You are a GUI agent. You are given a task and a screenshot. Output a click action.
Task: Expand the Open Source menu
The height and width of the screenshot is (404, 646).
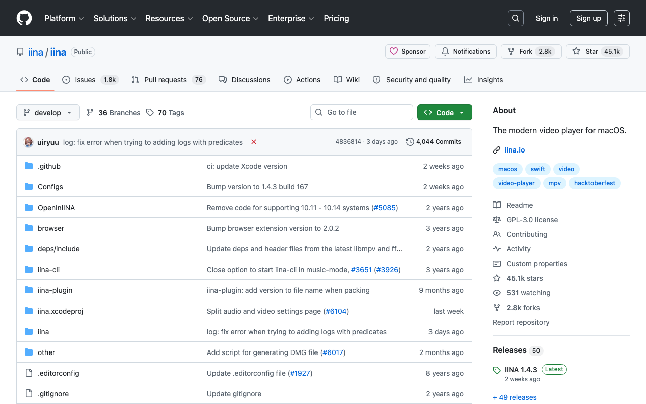(231, 18)
